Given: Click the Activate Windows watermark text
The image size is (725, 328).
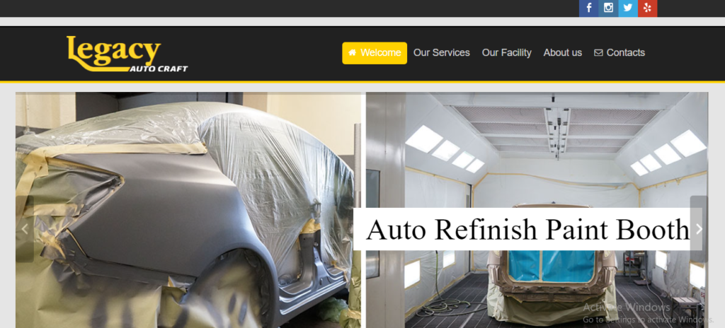Looking at the screenshot, I should (x=627, y=307).
